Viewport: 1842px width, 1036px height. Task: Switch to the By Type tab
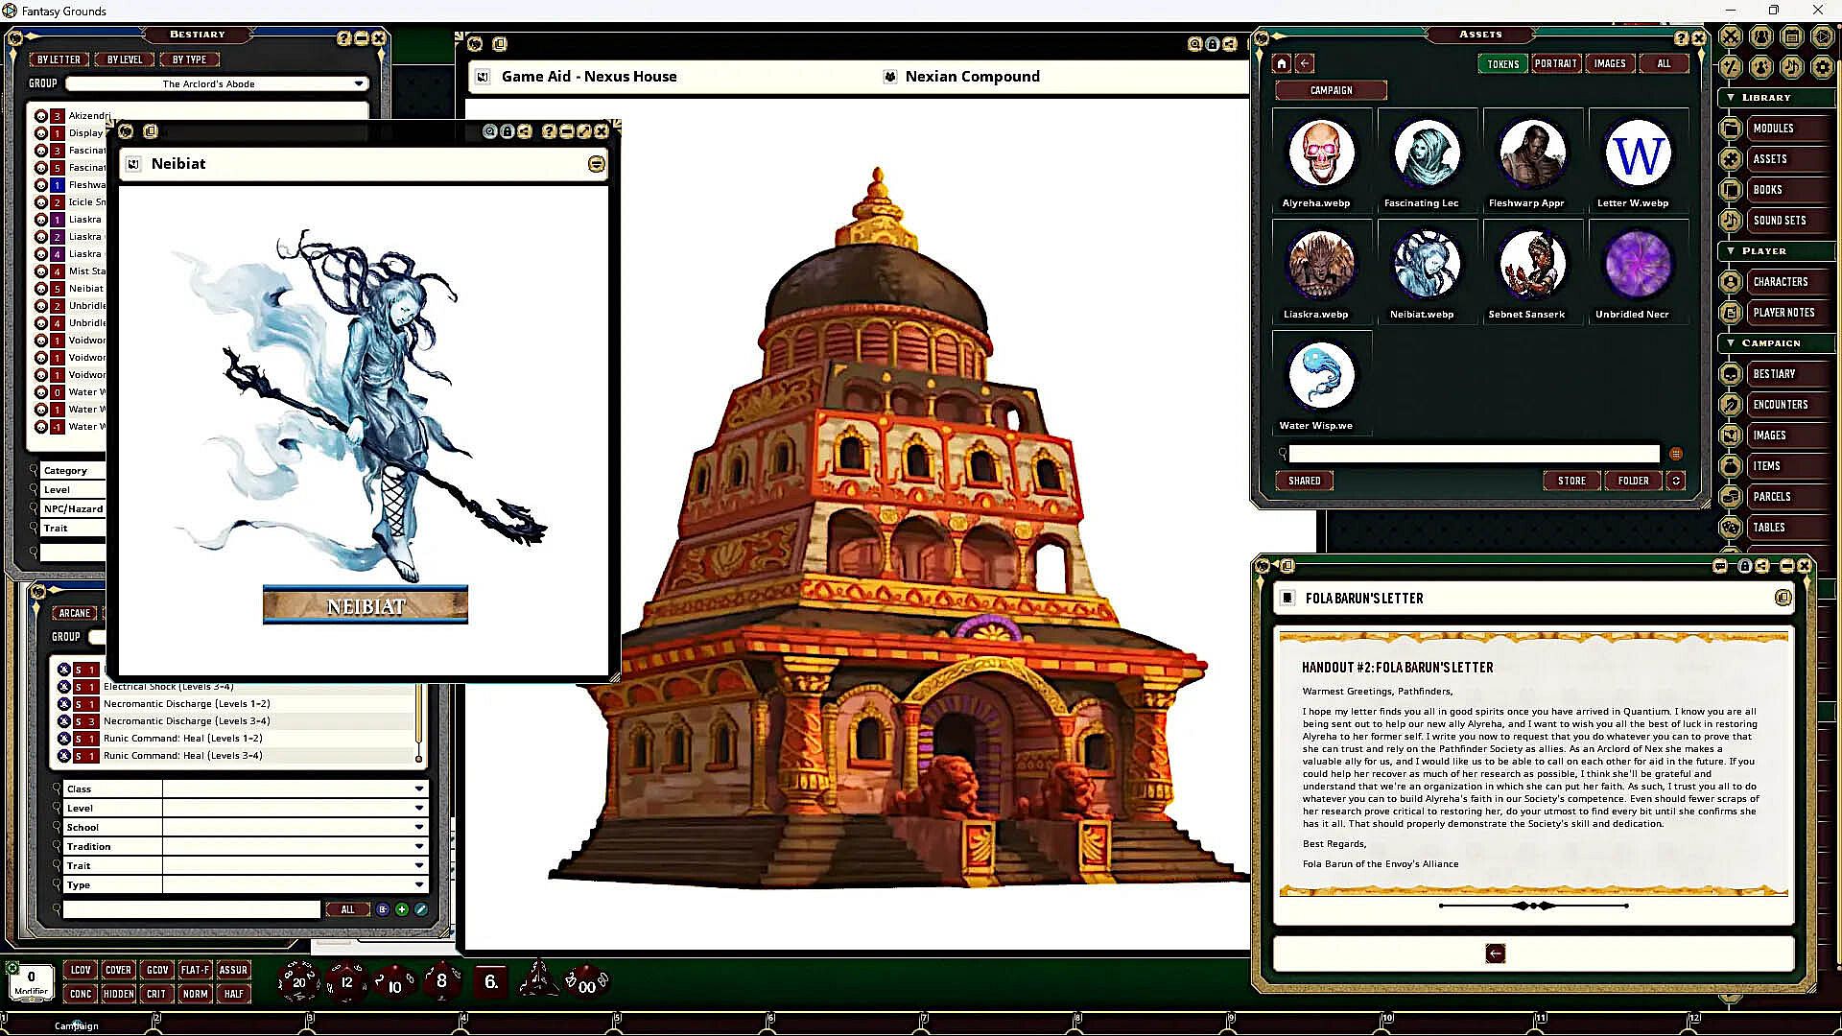click(x=189, y=59)
